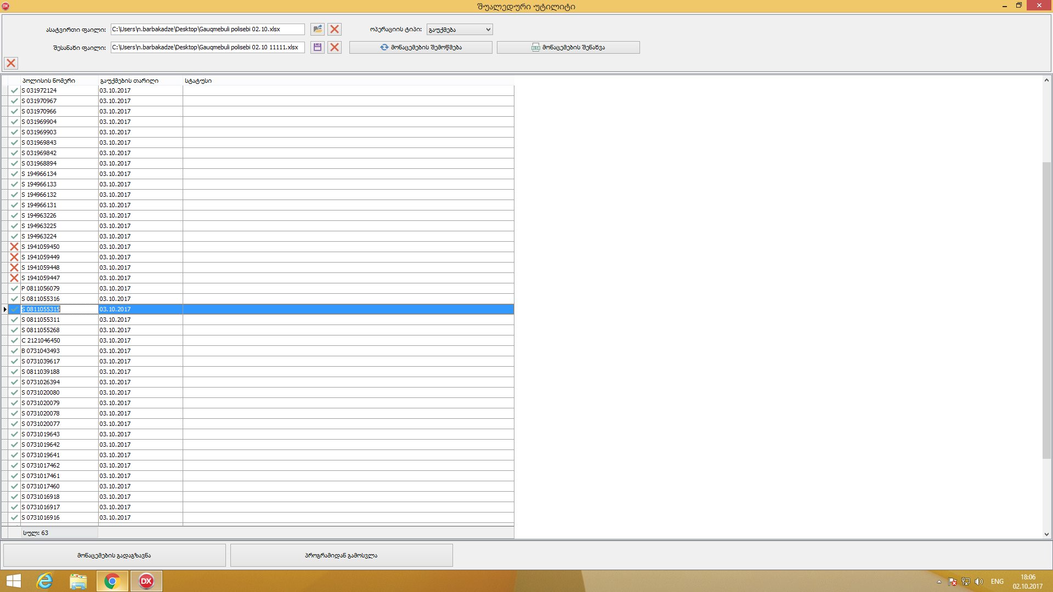Click the purple save disk icon
Screen dimensions: 1053x592
317,47
